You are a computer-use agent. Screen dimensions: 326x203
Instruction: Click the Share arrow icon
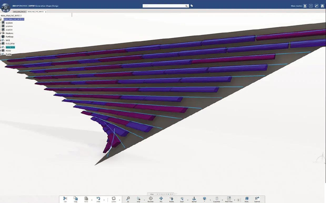tap(317, 6)
